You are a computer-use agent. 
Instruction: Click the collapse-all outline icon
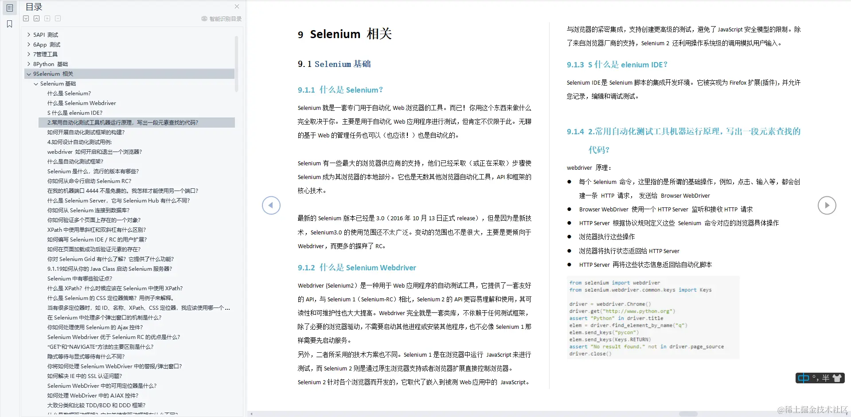tap(37, 19)
